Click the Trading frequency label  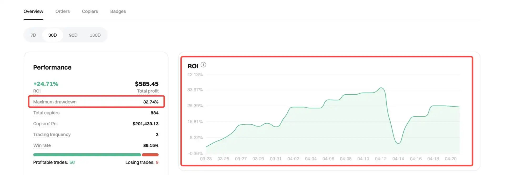pos(52,135)
